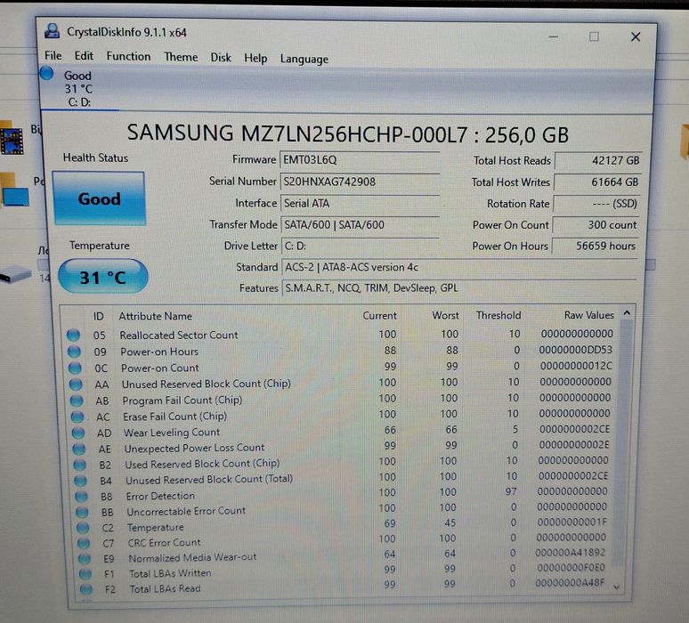Click the status icon for Erase Fail Count
689x623 pixels.
[x=77, y=416]
